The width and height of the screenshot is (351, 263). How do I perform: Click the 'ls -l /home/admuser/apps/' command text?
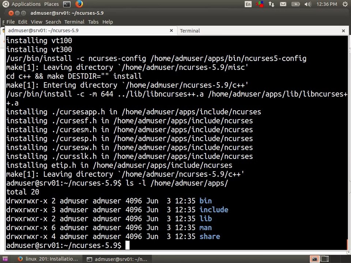pyautogui.click(x=177, y=183)
